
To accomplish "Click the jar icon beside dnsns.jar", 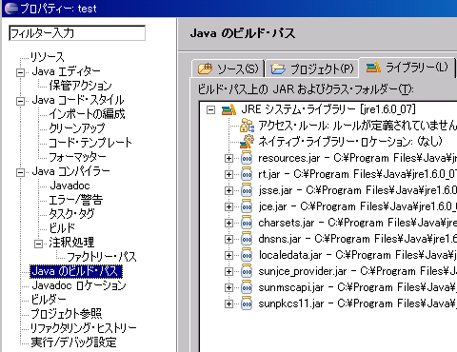I will click(x=247, y=239).
